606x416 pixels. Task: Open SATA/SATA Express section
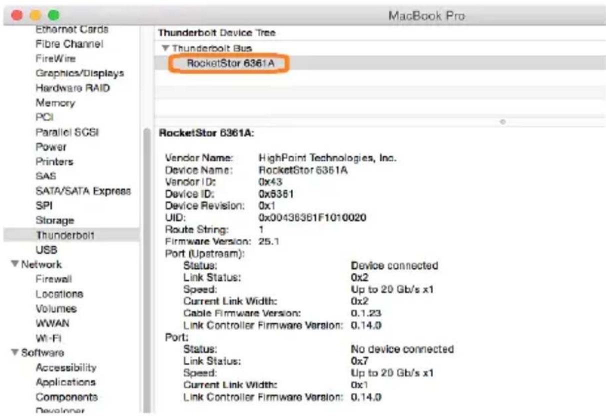tap(83, 191)
